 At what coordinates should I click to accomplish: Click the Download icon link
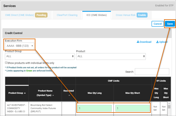pyautogui.click(x=144, y=42)
